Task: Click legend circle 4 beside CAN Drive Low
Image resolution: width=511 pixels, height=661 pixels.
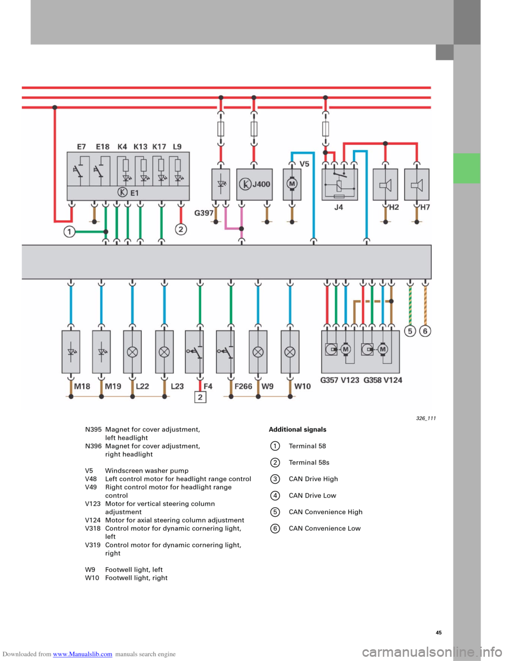Action: point(275,495)
